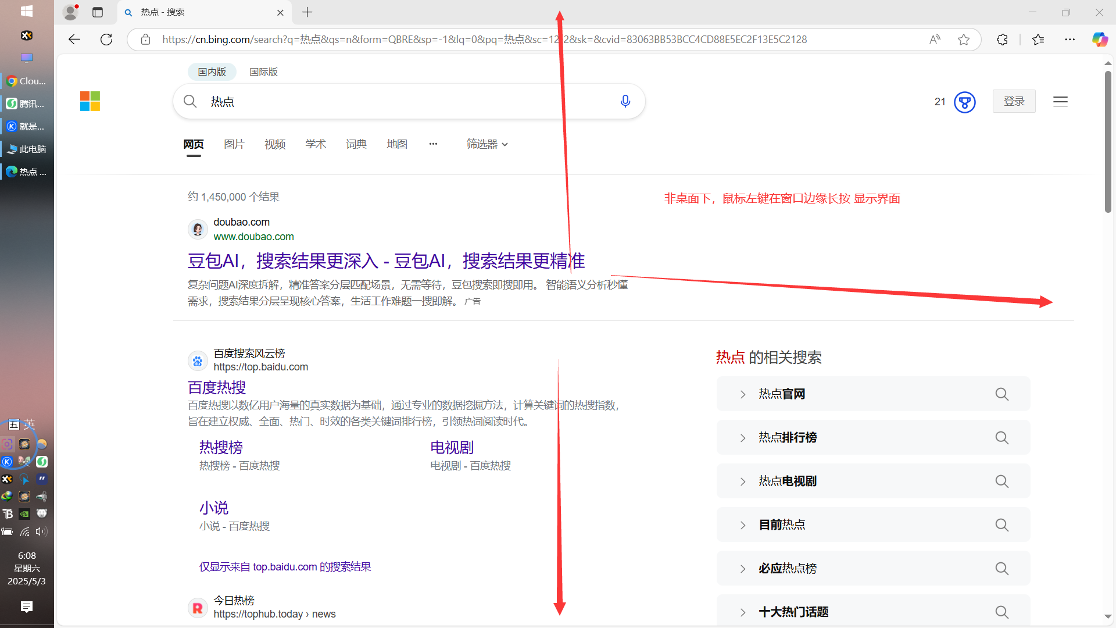This screenshot has width=1116, height=628.
Task: Click the 登录 sign-in button
Action: [1014, 101]
